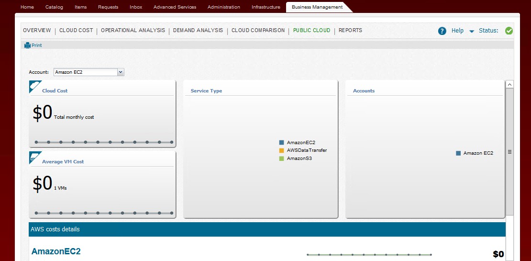
Task: Click the Cloud Cost card corner icon
Action: tap(35, 87)
